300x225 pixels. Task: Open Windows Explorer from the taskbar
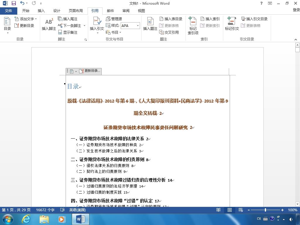(44, 219)
